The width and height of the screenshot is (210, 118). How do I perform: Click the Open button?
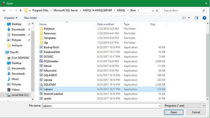click(174, 112)
